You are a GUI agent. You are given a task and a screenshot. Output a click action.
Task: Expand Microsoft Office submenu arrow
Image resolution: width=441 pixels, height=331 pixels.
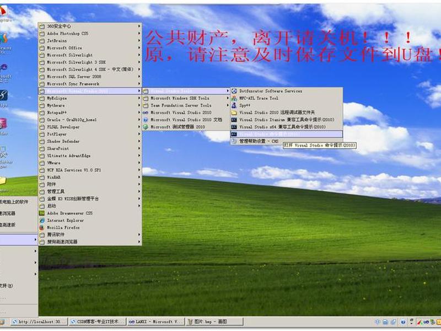coord(139,48)
